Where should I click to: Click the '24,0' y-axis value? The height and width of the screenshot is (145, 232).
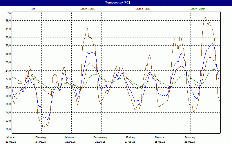(x=8, y=70)
